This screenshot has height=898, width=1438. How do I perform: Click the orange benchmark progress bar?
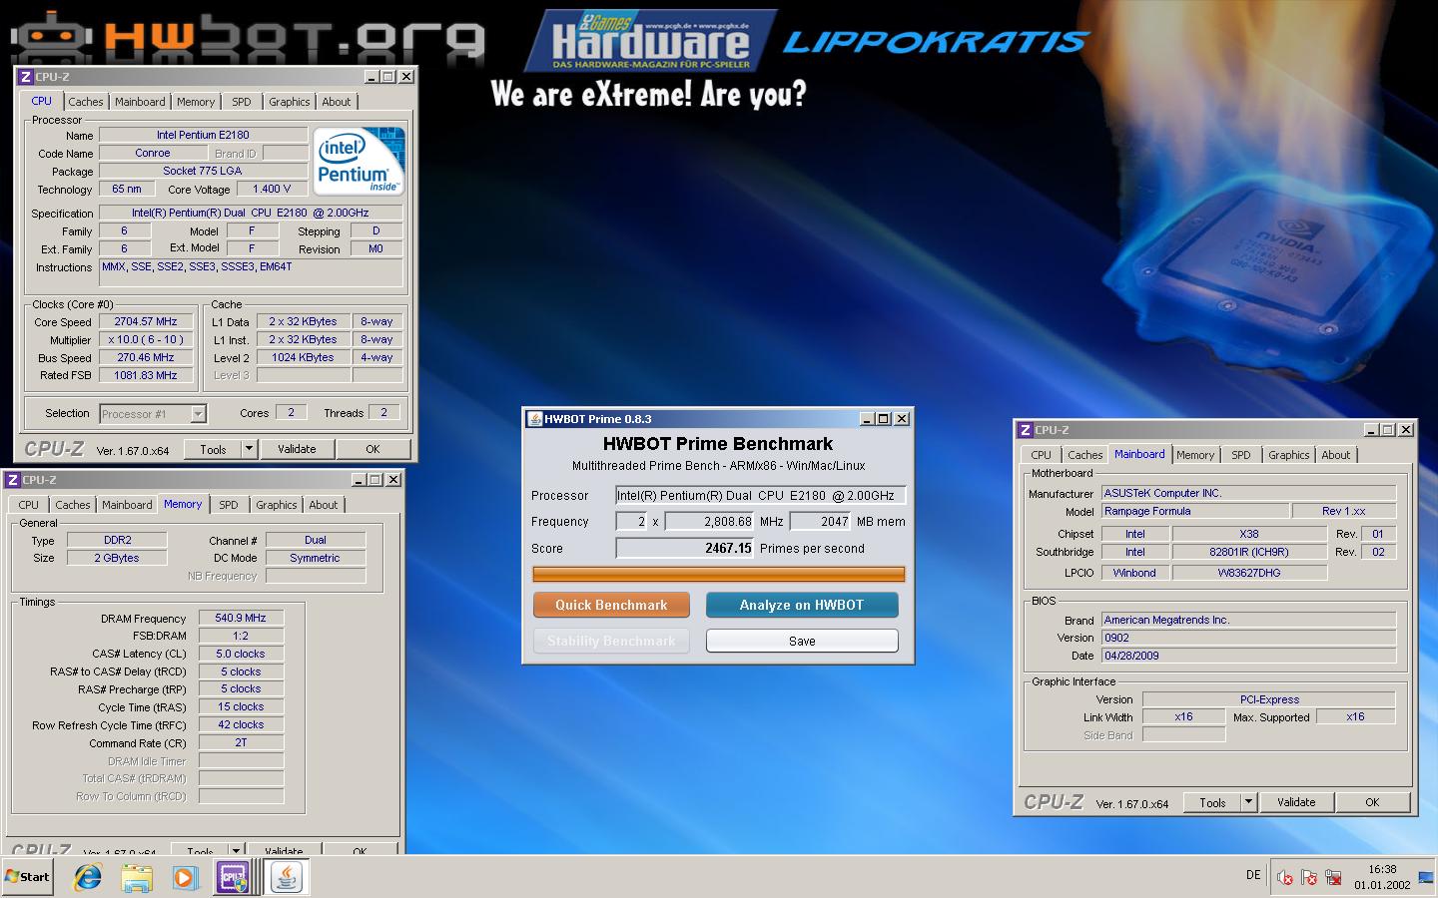pyautogui.click(x=719, y=574)
